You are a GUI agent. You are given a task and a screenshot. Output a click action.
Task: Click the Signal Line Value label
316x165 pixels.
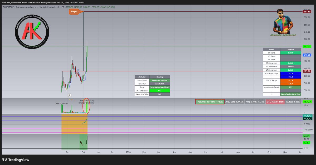coord(142,94)
